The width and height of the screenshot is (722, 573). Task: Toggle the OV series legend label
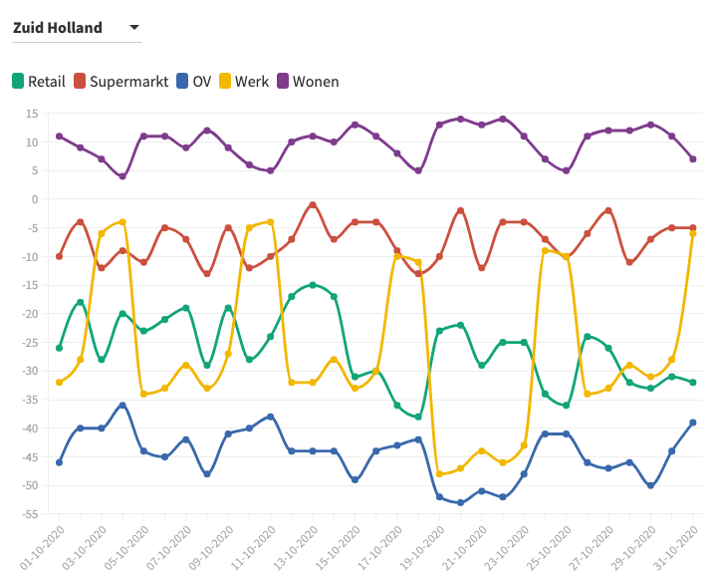(x=201, y=82)
